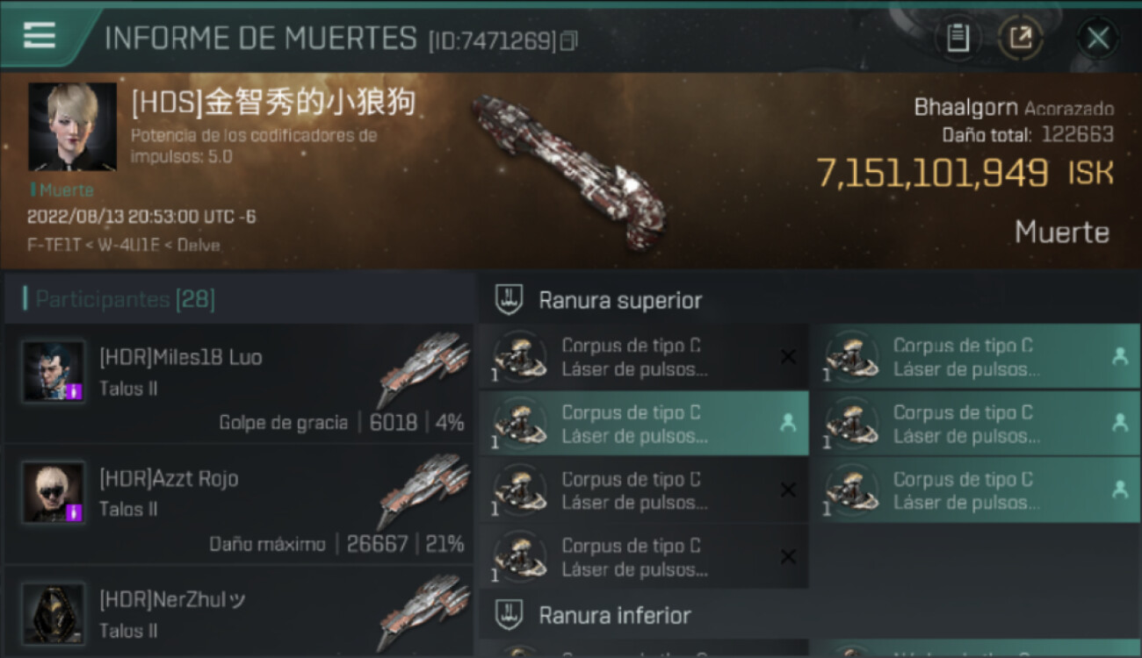Select the Participantes [28] tab
The image size is (1142, 658).
[x=125, y=299]
